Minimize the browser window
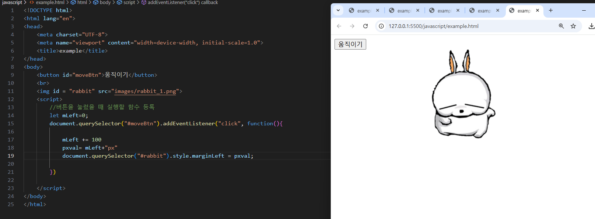 [584, 10]
